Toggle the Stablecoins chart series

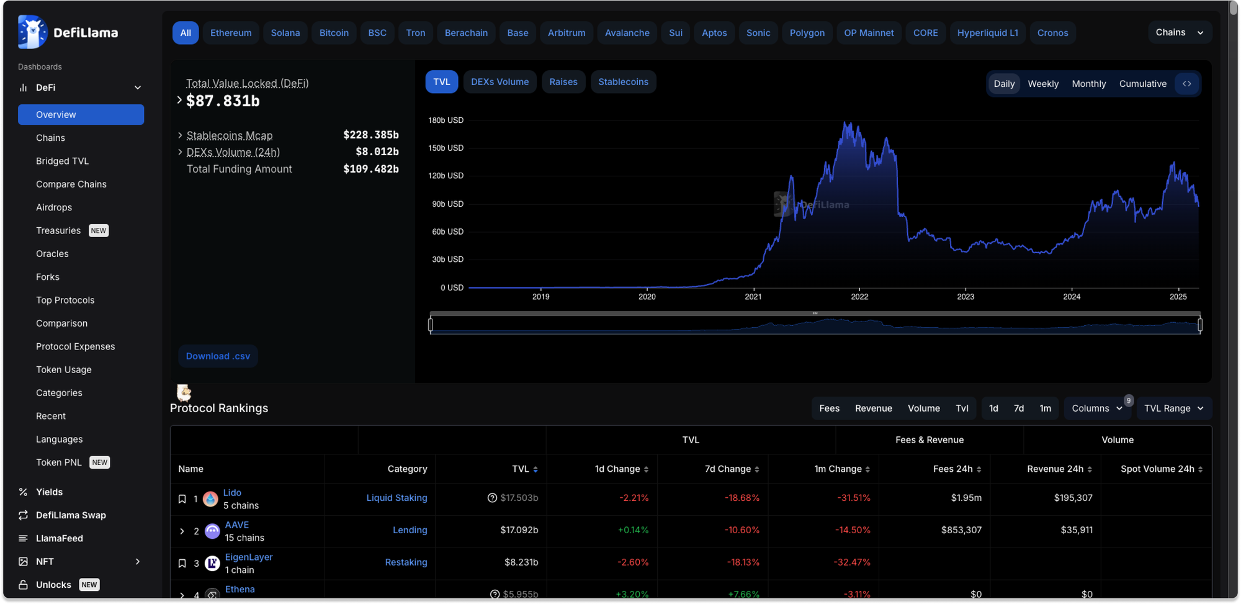[623, 82]
